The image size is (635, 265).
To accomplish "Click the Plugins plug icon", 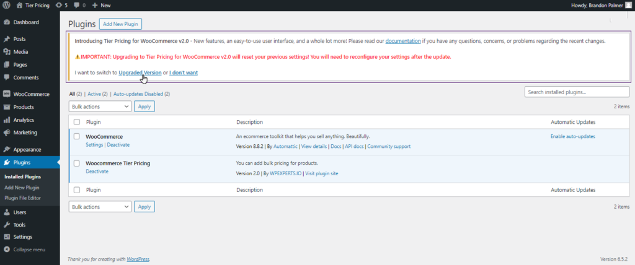I will click(x=6, y=163).
